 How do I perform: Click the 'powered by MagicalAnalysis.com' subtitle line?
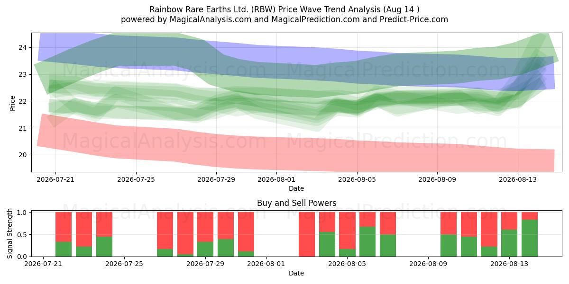click(x=284, y=19)
